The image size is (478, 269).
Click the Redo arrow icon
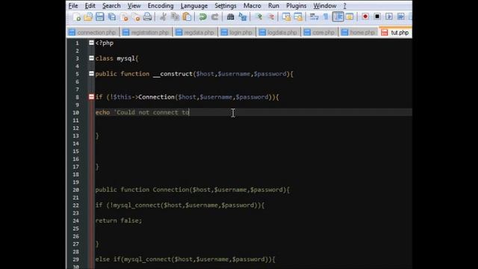click(x=214, y=16)
